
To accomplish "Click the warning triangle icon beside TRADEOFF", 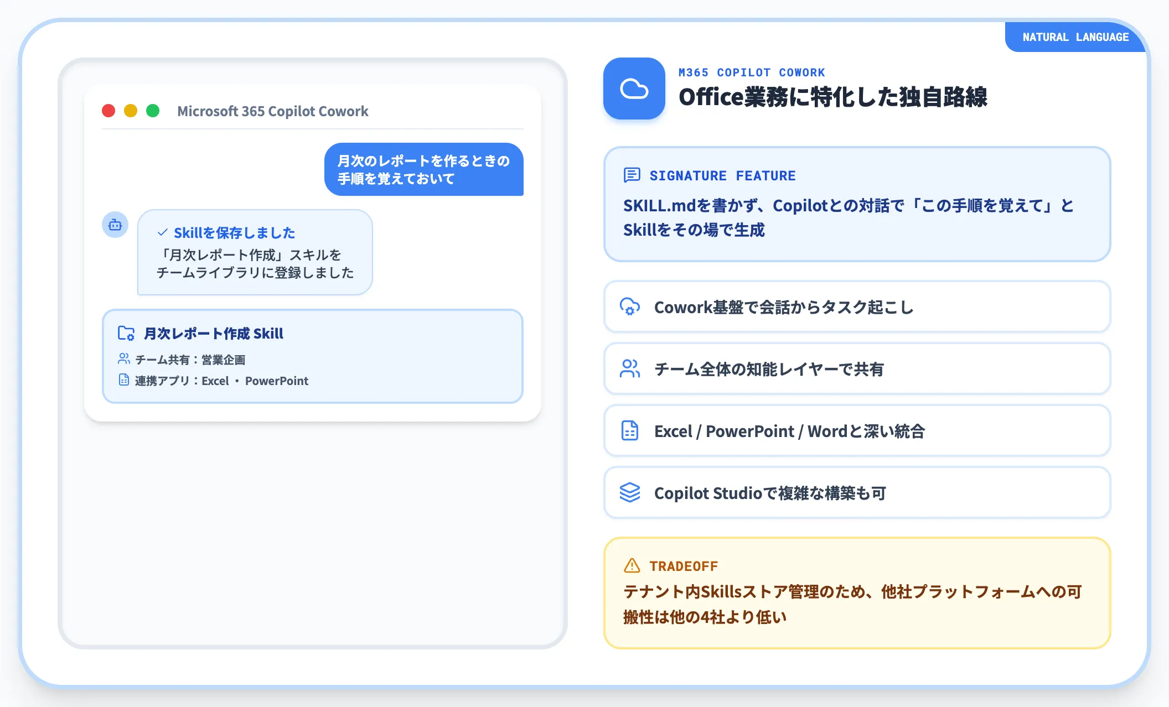I will tap(632, 565).
